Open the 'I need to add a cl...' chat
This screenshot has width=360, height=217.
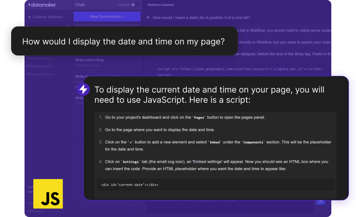[41, 58]
